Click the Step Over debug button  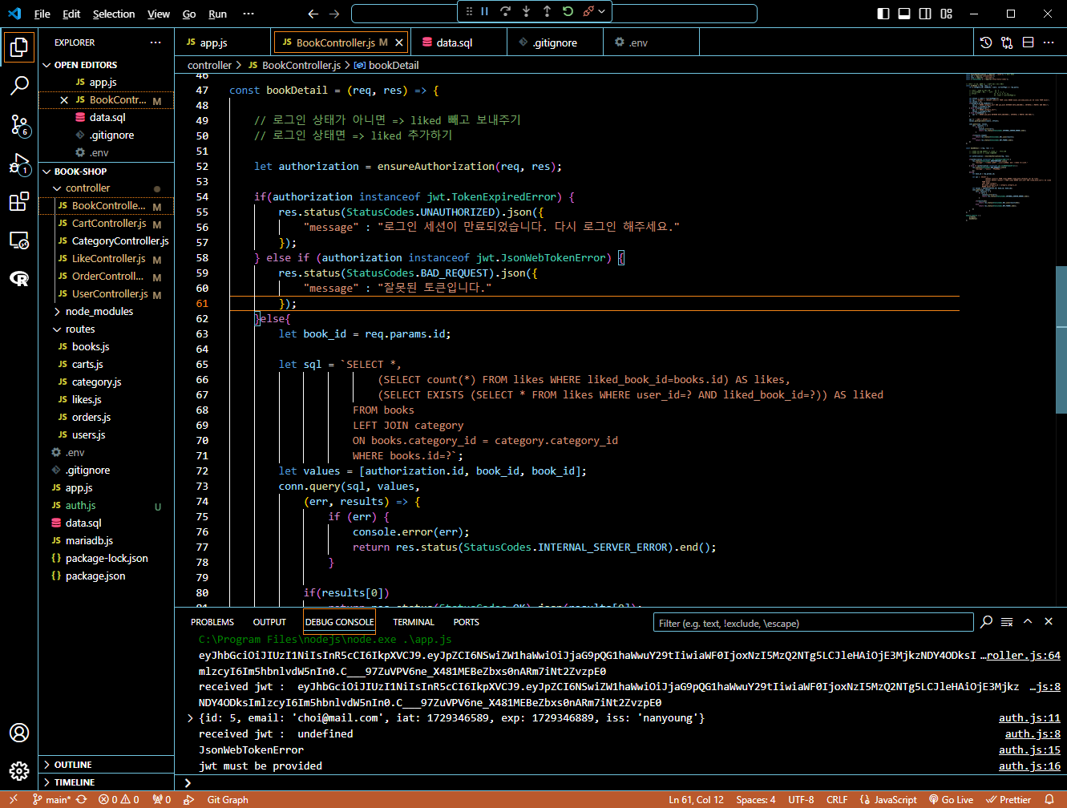pos(505,11)
